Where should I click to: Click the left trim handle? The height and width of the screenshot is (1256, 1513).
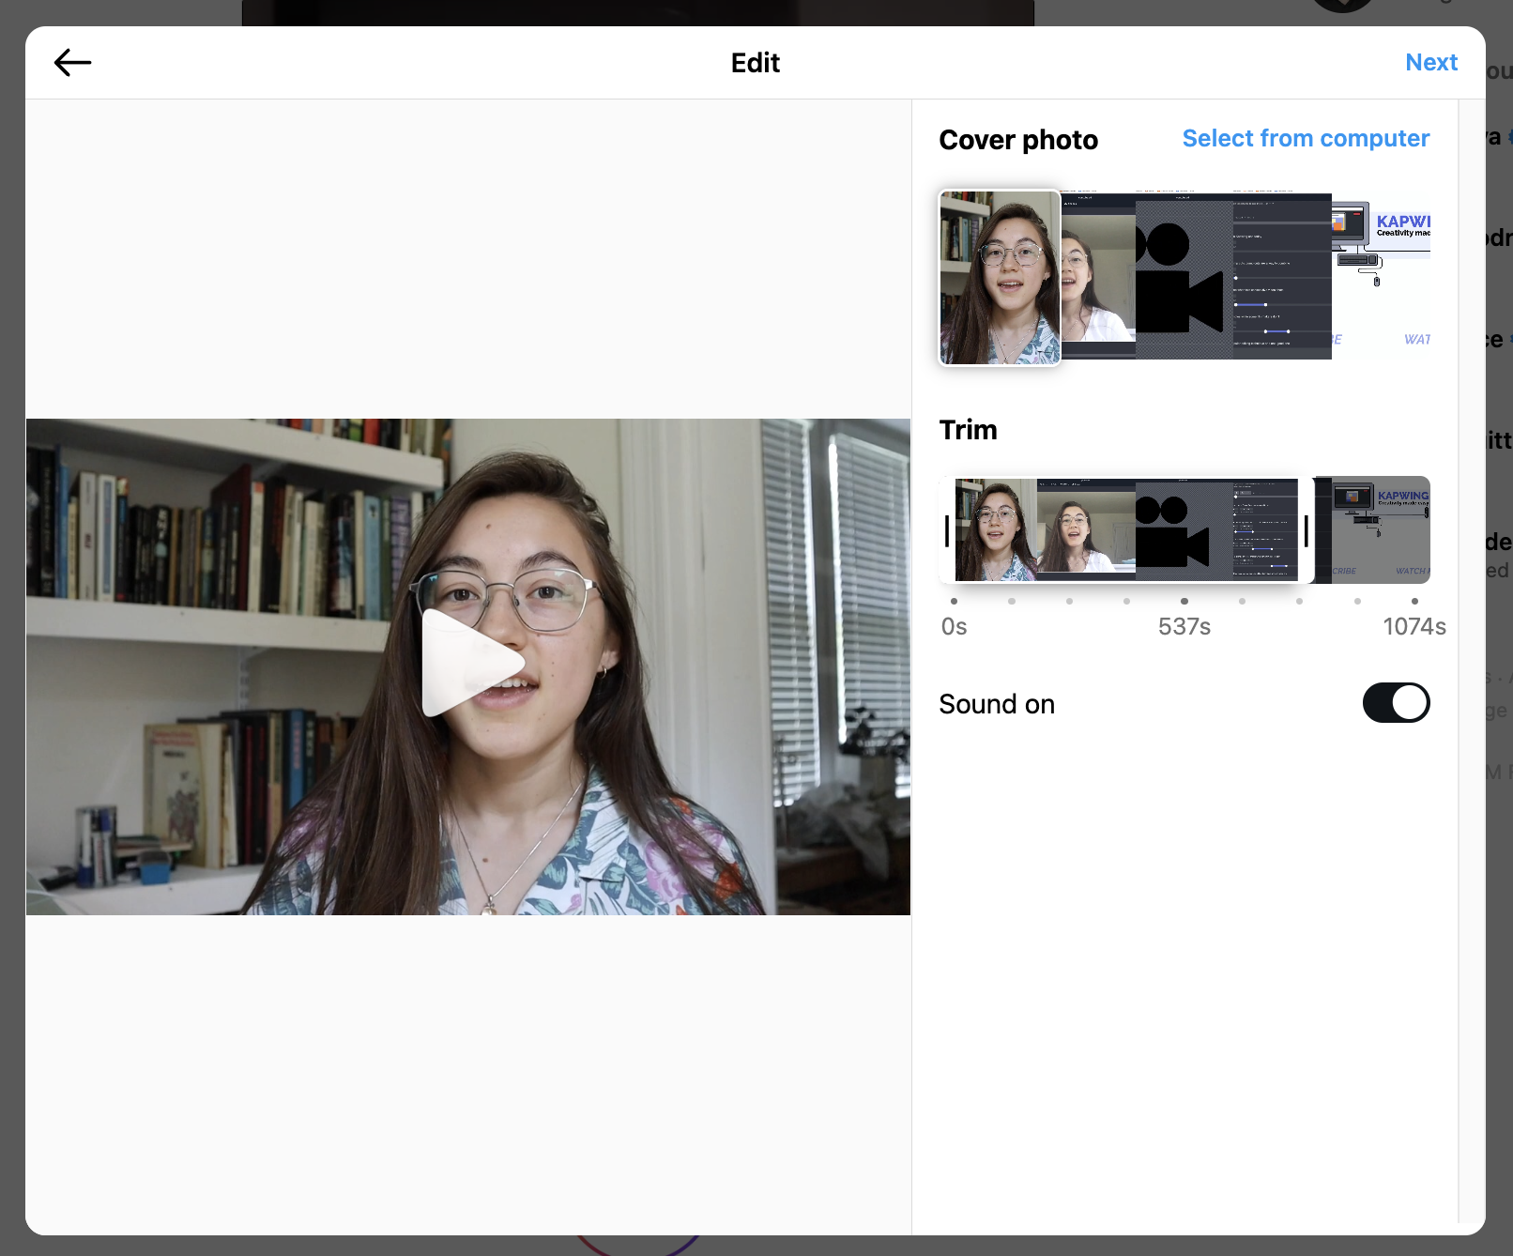(x=948, y=530)
